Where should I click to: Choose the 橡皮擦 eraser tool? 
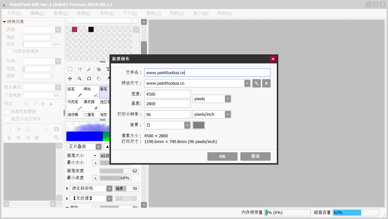(x=91, y=105)
